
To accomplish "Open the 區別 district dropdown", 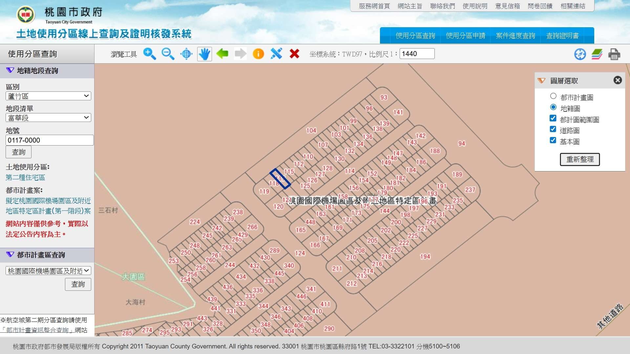I will click(48, 96).
